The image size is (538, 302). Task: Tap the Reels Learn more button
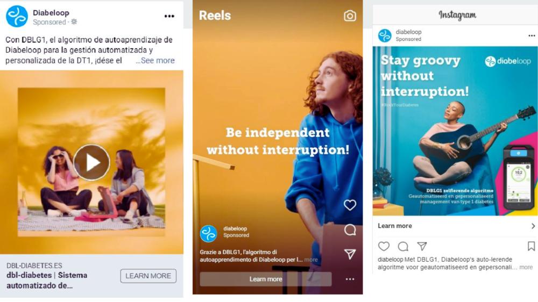pos(266,279)
